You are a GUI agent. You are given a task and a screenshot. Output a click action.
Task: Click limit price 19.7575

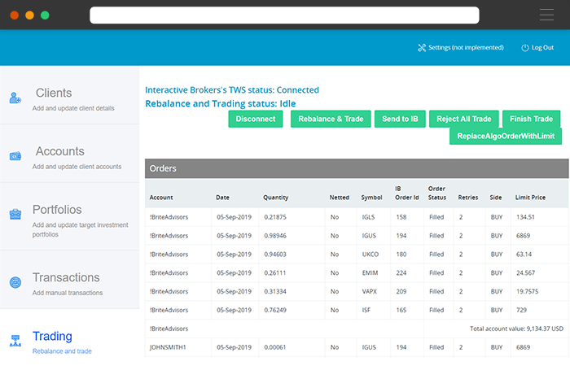pyautogui.click(x=527, y=292)
